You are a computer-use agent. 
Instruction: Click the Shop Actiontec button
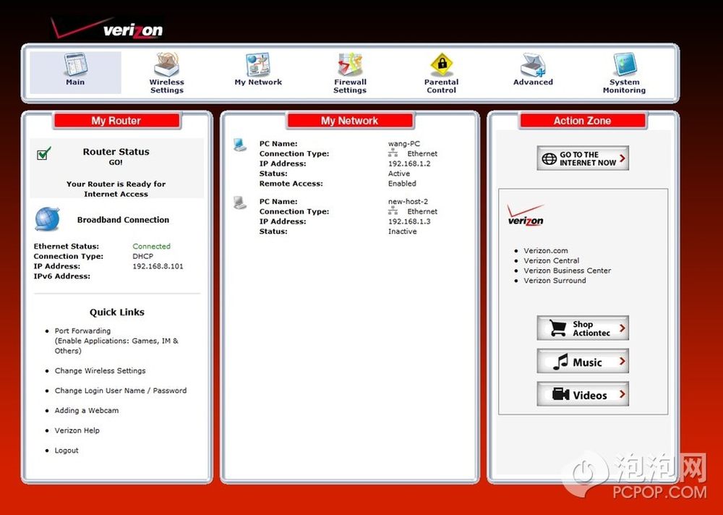[583, 328]
